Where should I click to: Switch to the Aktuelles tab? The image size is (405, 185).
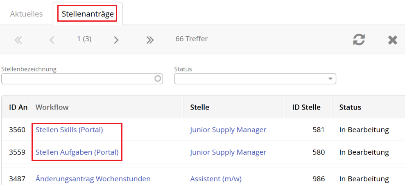pyautogui.click(x=27, y=14)
